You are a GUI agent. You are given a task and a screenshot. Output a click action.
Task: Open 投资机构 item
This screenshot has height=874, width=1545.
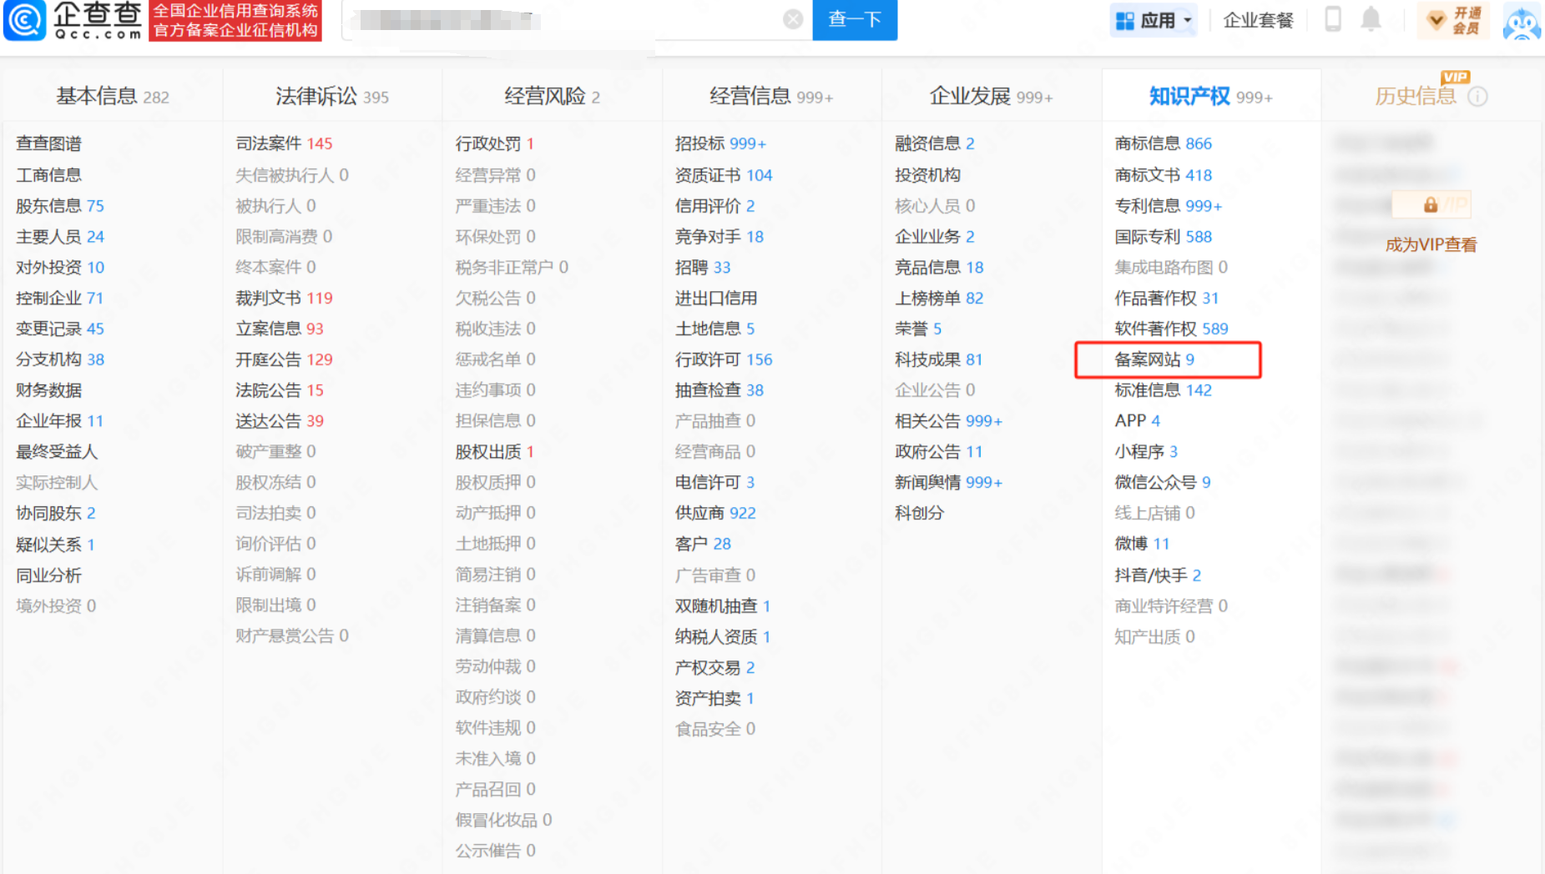[927, 175]
